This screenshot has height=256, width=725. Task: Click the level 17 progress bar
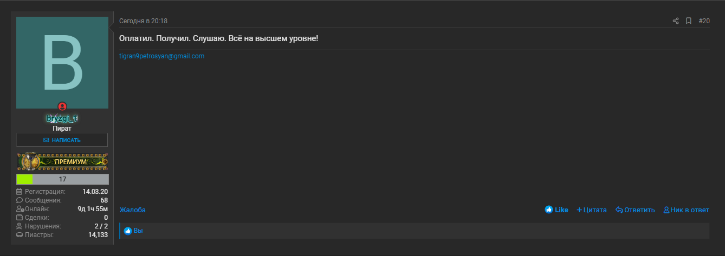pyautogui.click(x=62, y=179)
